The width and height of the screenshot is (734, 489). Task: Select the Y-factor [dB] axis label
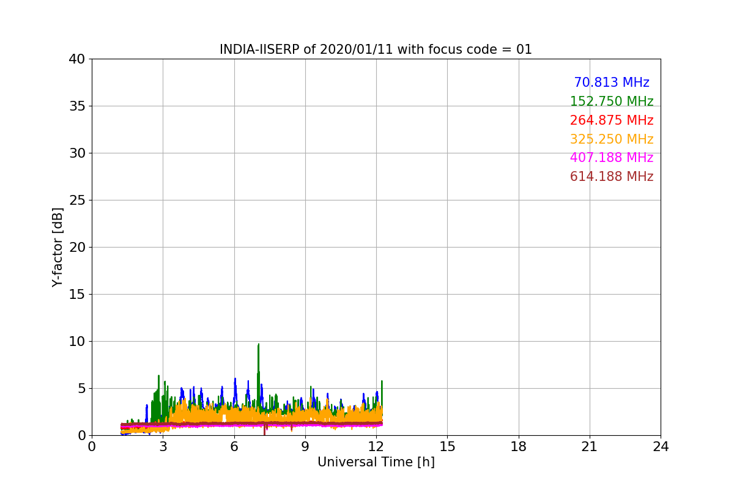57,247
